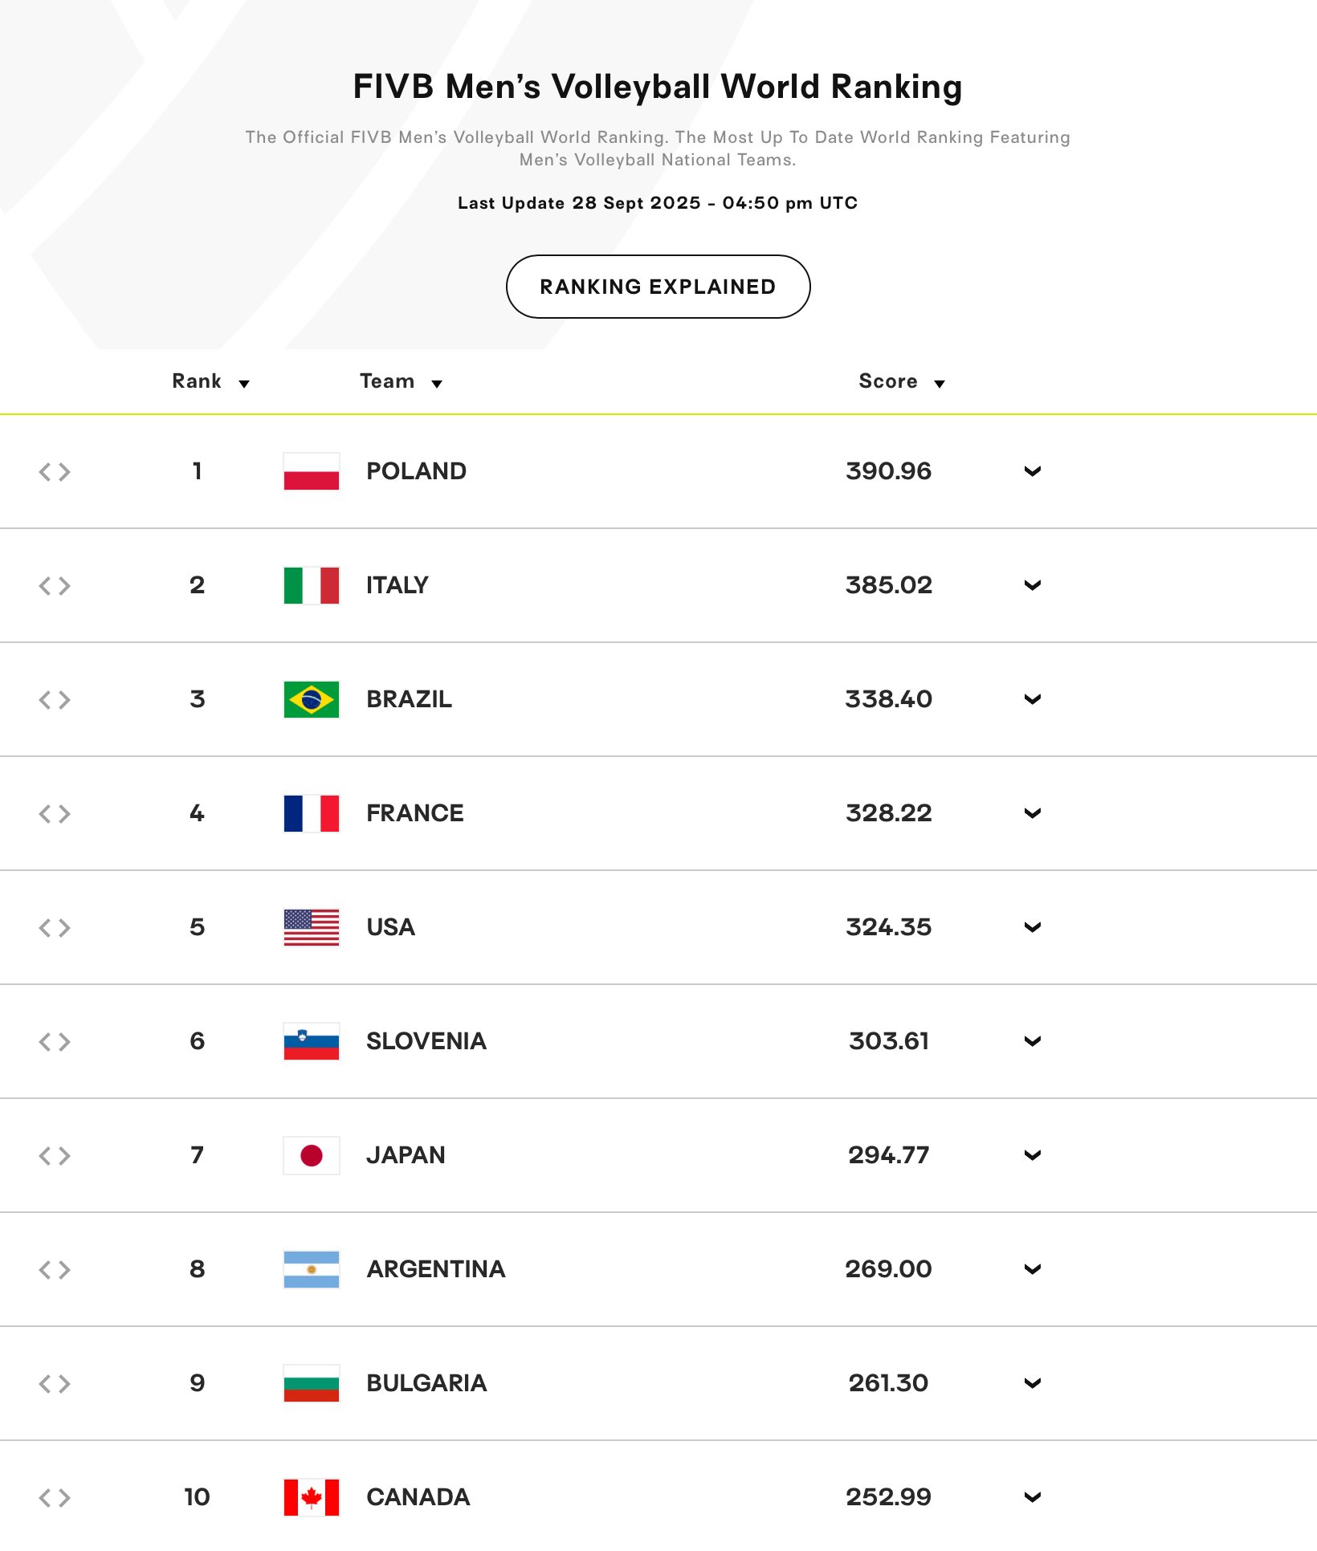The height and width of the screenshot is (1551, 1317).
Task: Click the Poland flag icon
Action: click(x=312, y=471)
